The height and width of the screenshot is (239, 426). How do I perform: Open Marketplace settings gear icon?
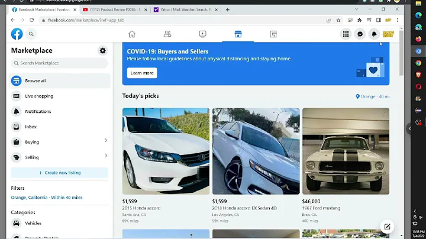(x=103, y=50)
